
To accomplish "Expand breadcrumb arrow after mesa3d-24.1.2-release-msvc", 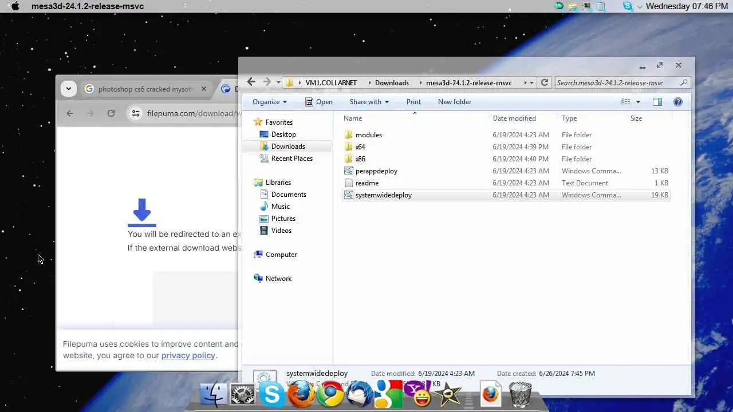I will pyautogui.click(x=525, y=83).
